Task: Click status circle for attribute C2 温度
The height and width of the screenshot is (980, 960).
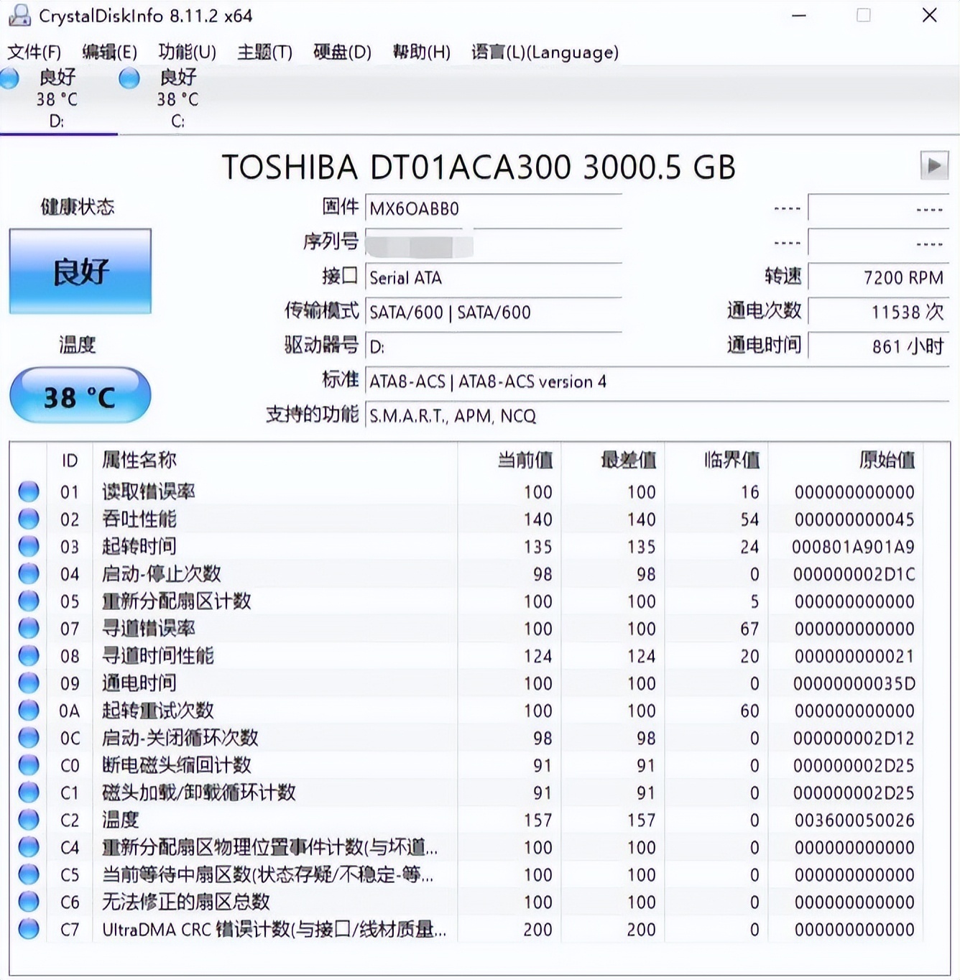Action: [29, 819]
